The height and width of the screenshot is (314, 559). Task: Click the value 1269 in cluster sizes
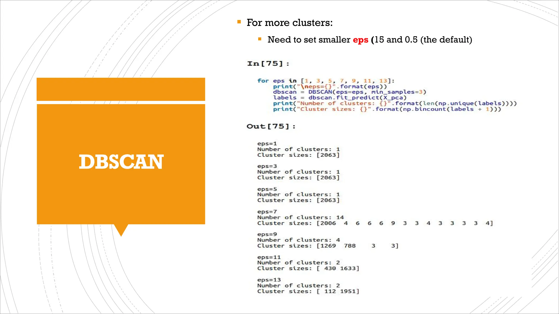[328, 246]
